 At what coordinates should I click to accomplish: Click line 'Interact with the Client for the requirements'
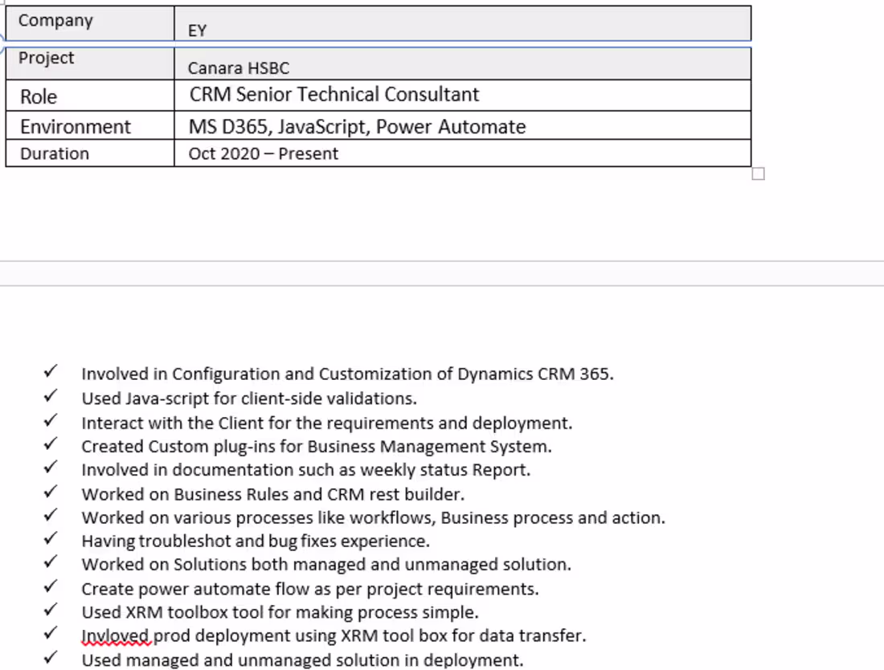coord(327,423)
